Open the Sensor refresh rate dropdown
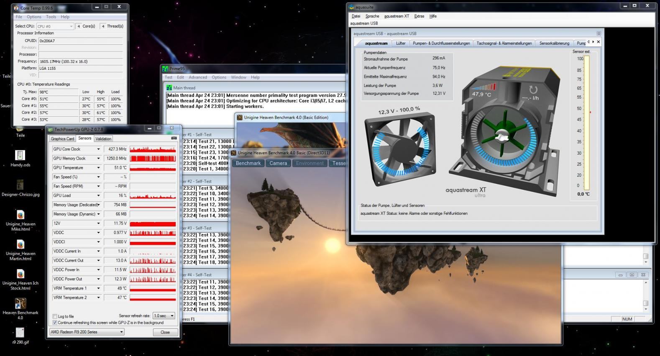Image resolution: width=660 pixels, height=356 pixels. [164, 315]
